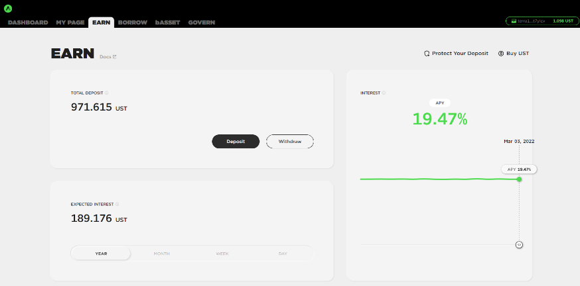Click the EARN page heading
The width and height of the screenshot is (580, 286).
(72, 54)
